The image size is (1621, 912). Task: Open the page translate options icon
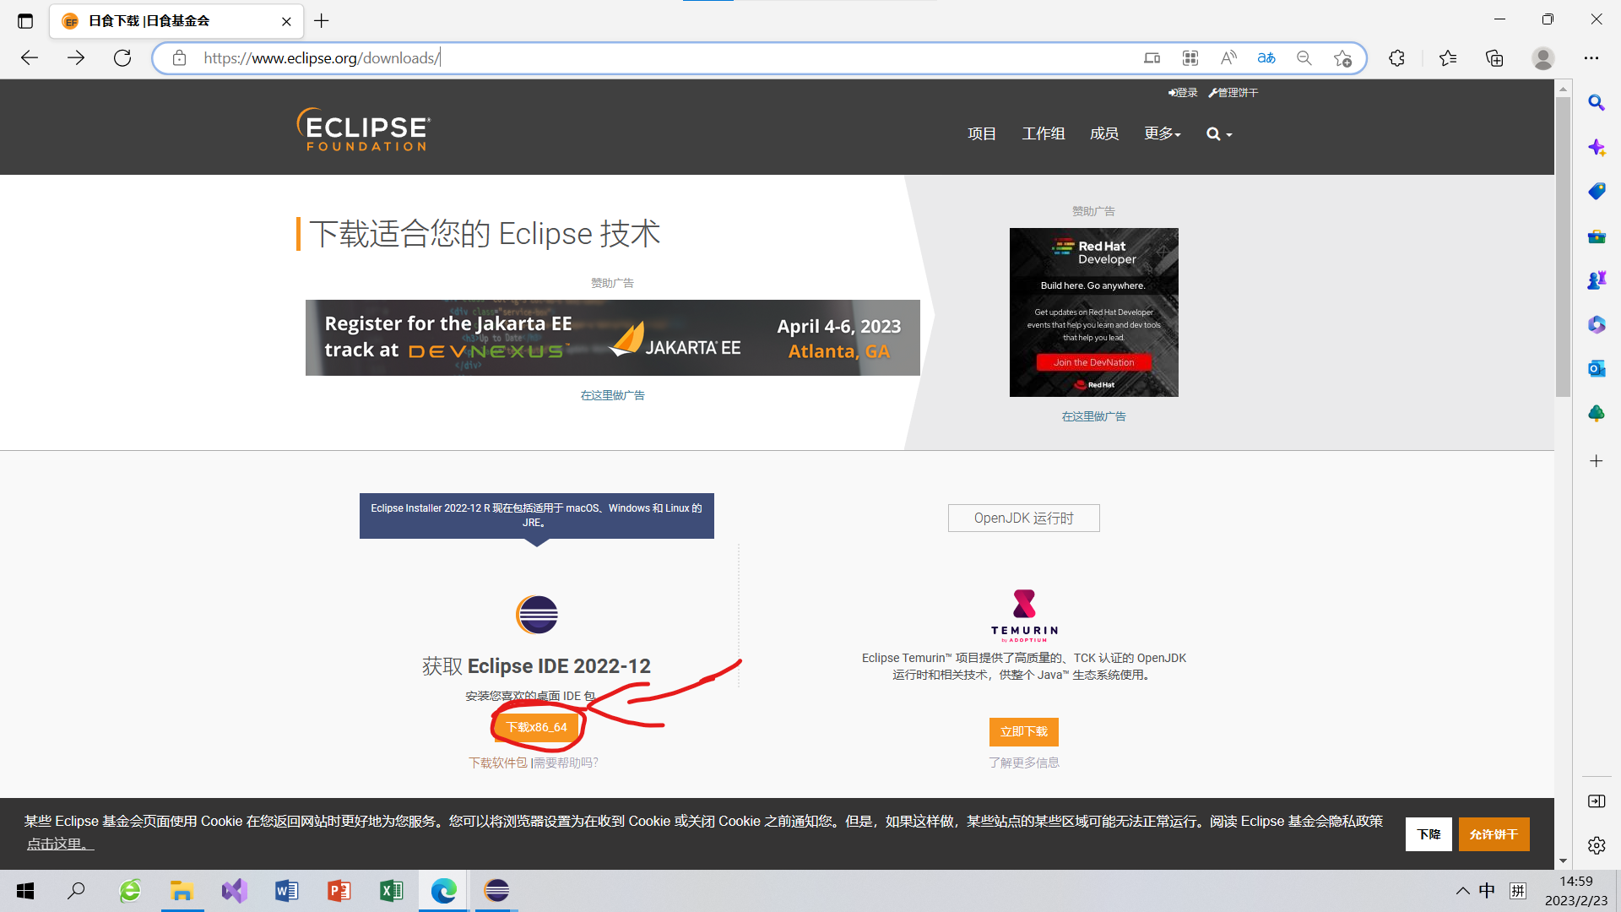(x=1266, y=57)
